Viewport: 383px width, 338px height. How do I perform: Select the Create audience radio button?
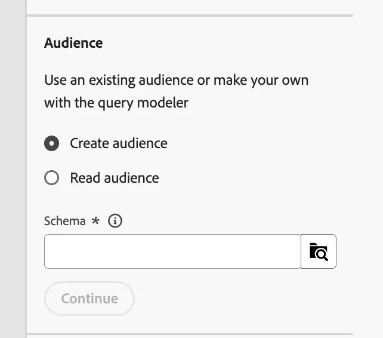(51, 143)
